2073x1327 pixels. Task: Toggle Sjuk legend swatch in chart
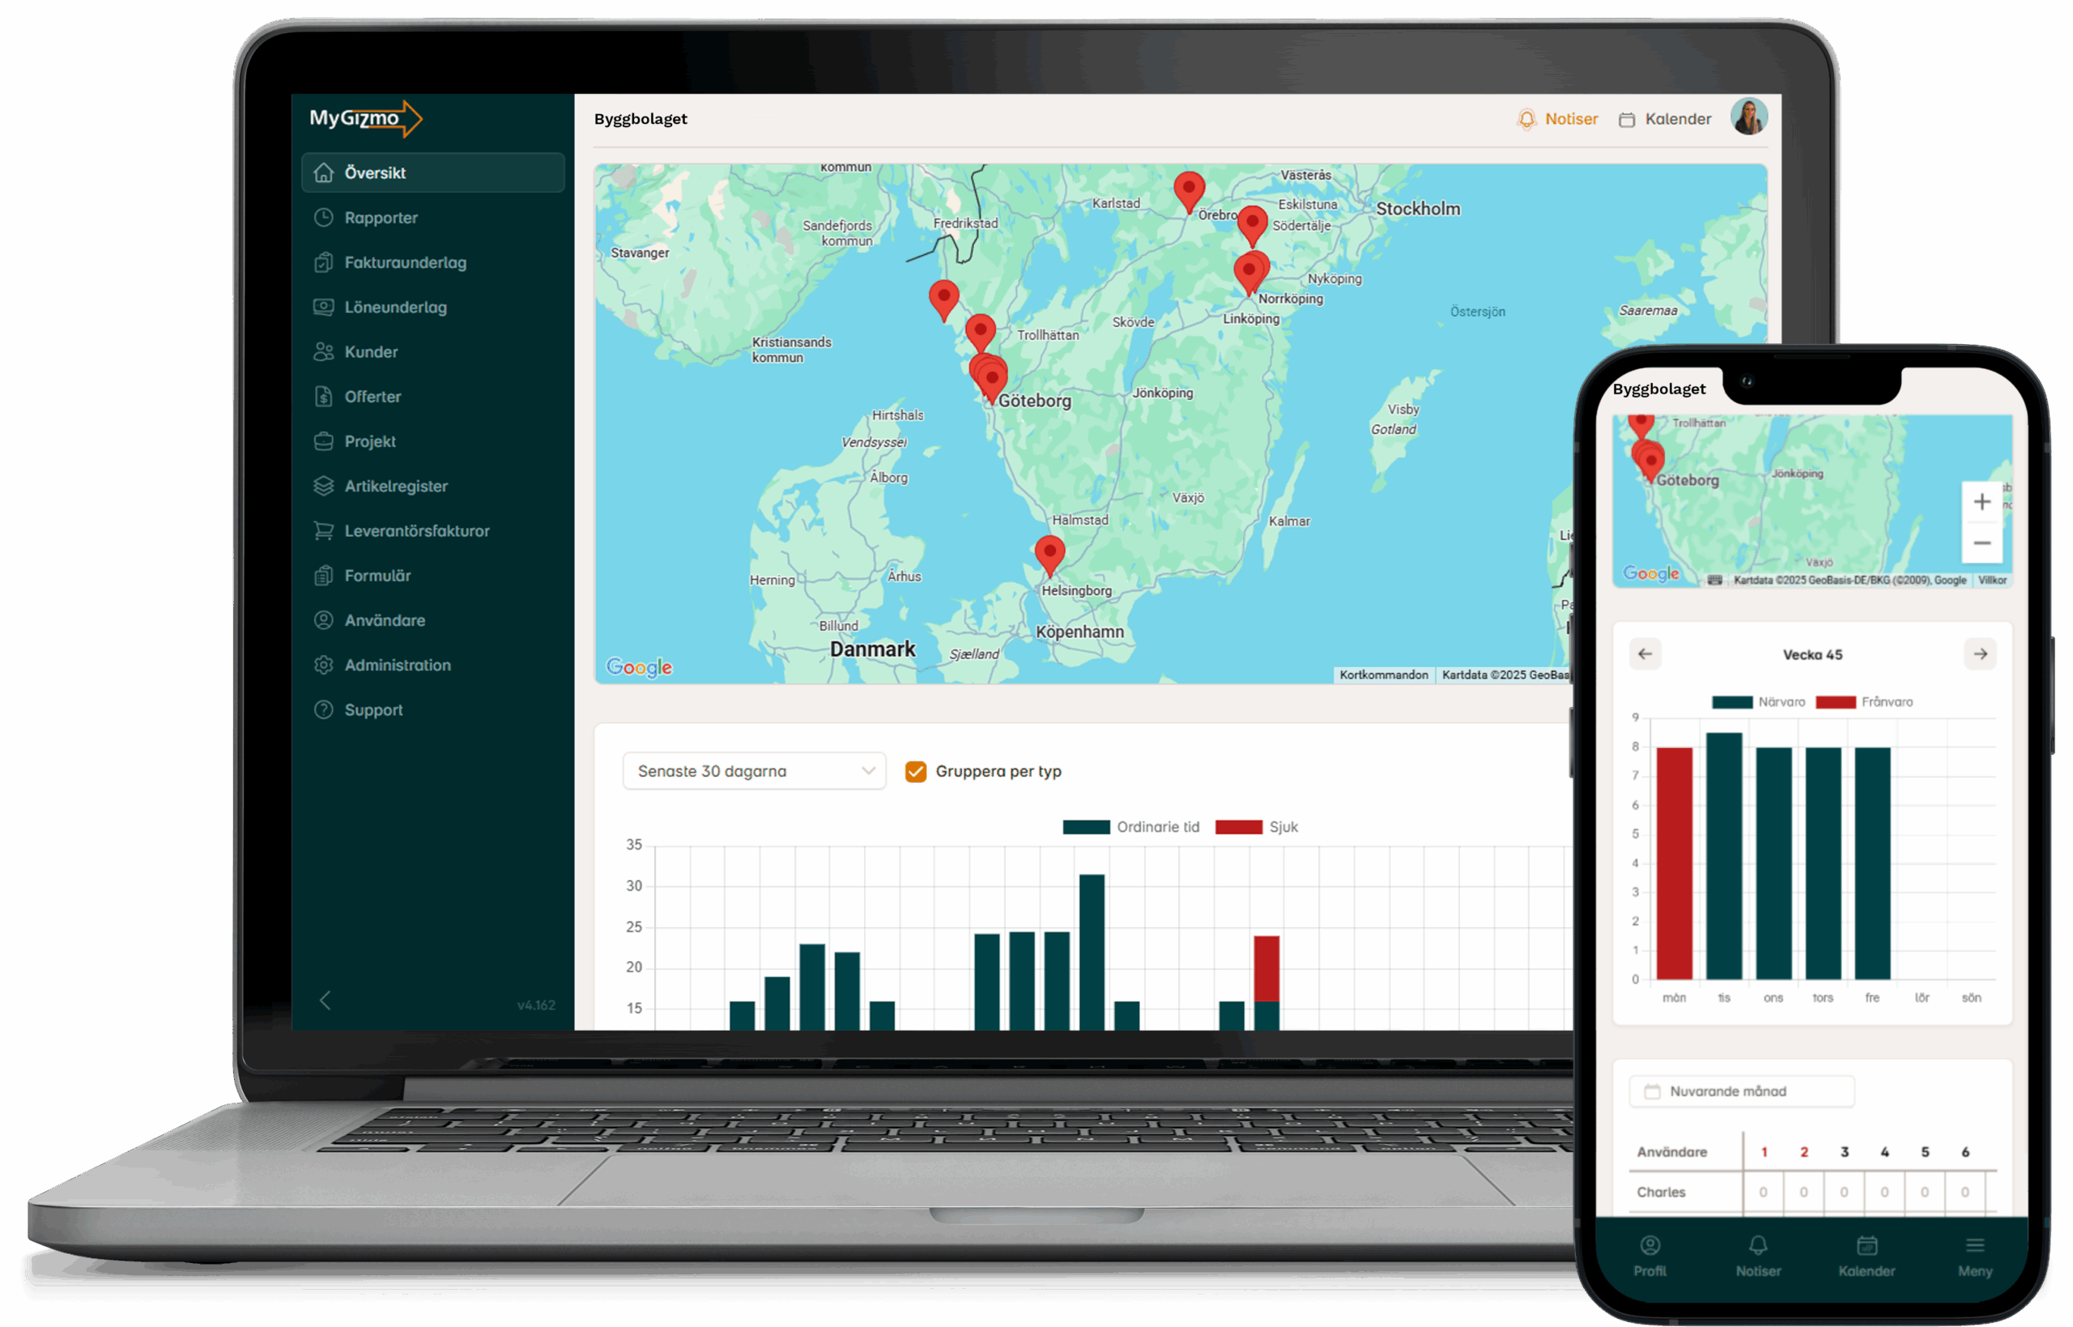(x=1238, y=827)
